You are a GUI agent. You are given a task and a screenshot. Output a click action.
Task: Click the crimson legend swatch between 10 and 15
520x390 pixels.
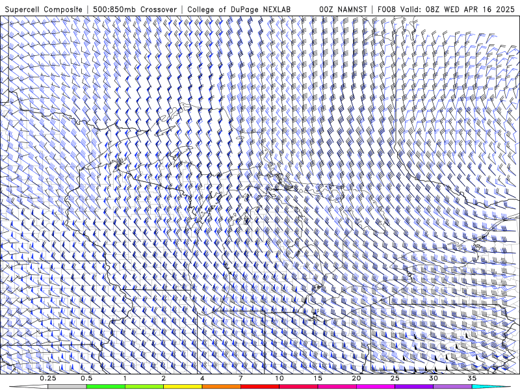click(x=298, y=387)
